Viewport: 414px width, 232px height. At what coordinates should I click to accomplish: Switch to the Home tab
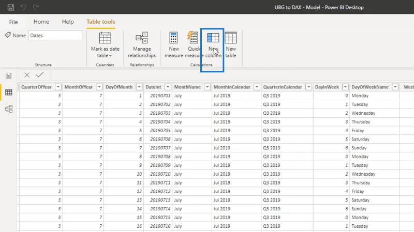[41, 22]
